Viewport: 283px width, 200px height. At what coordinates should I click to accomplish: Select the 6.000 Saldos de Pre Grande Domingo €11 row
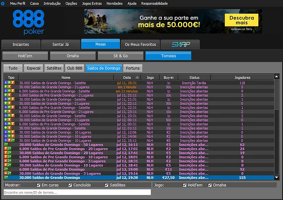[x=139, y=169]
